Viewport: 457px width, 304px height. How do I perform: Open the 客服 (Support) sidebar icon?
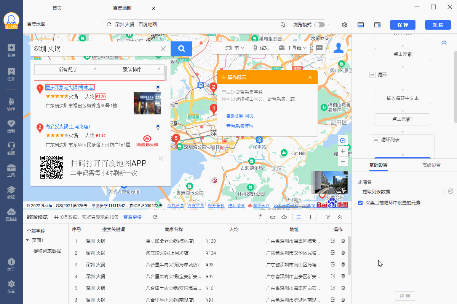(x=11, y=148)
